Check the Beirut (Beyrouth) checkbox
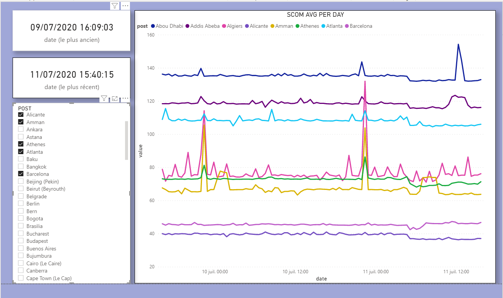Screen dimensions: 503x298 [21, 189]
